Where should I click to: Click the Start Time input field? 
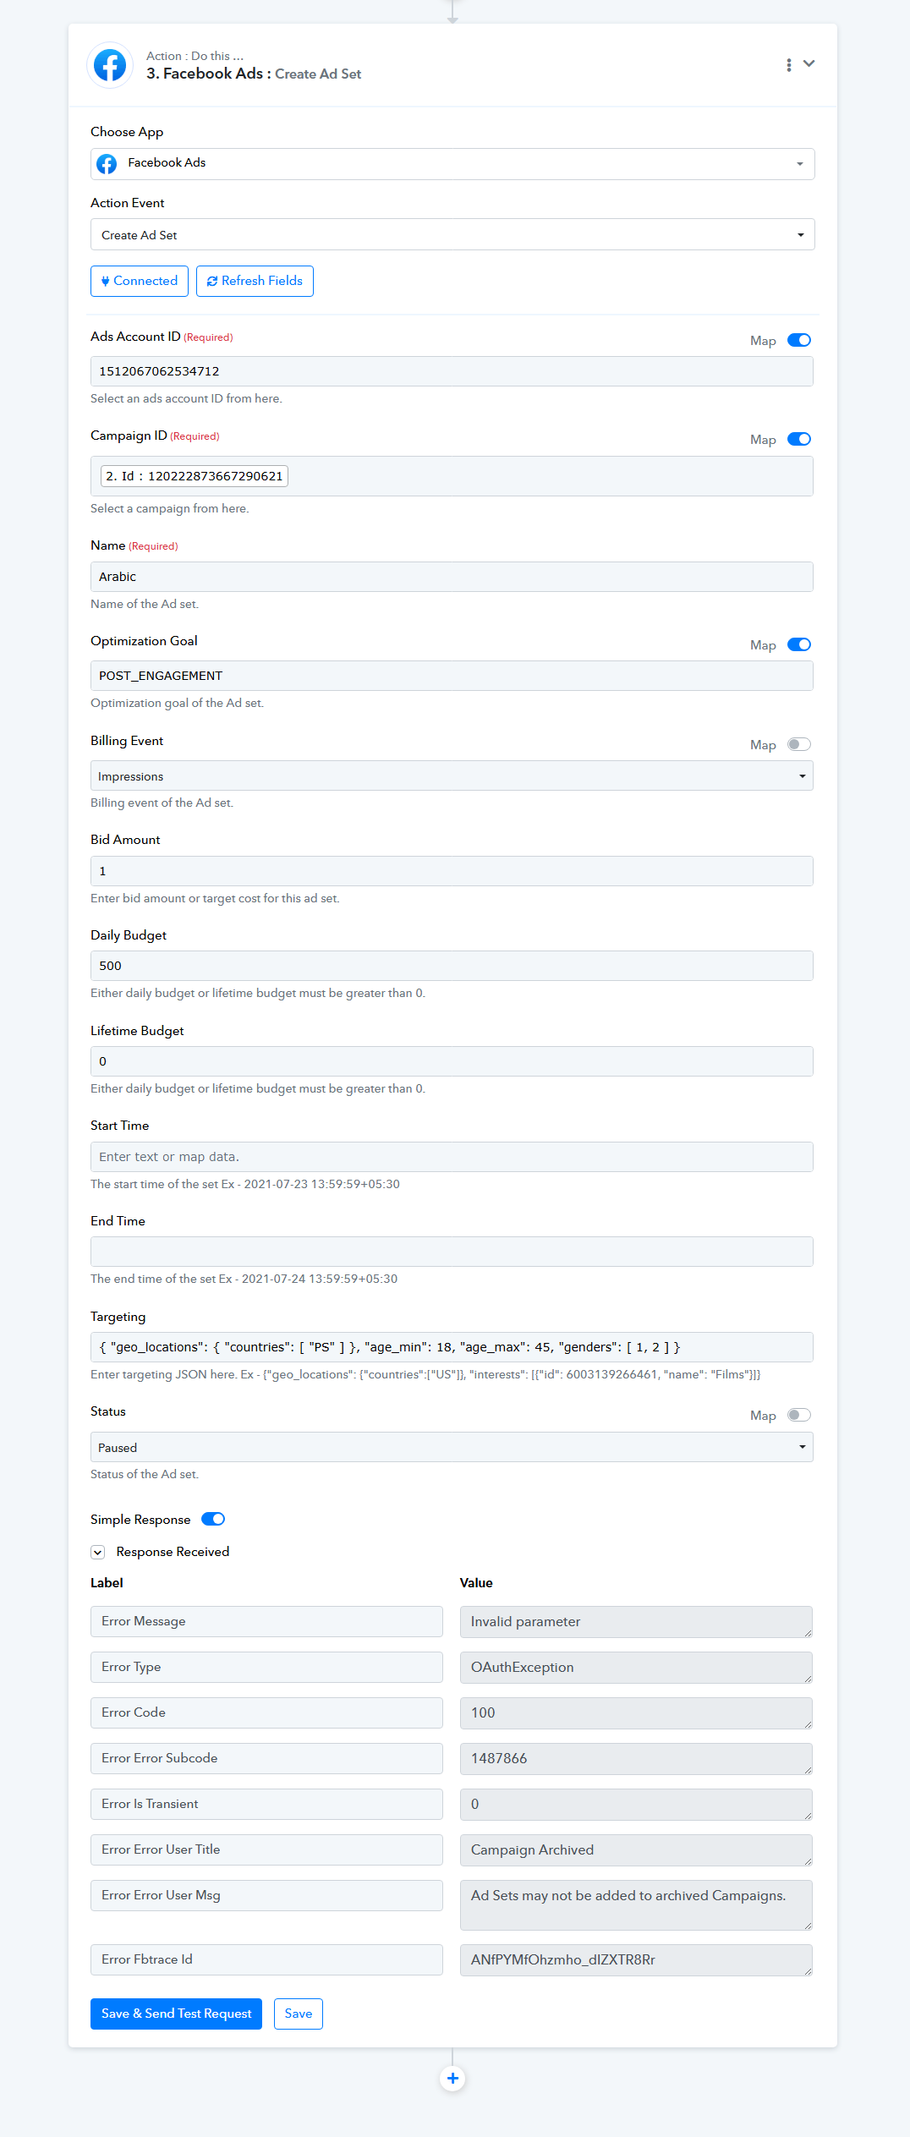[x=452, y=1157]
